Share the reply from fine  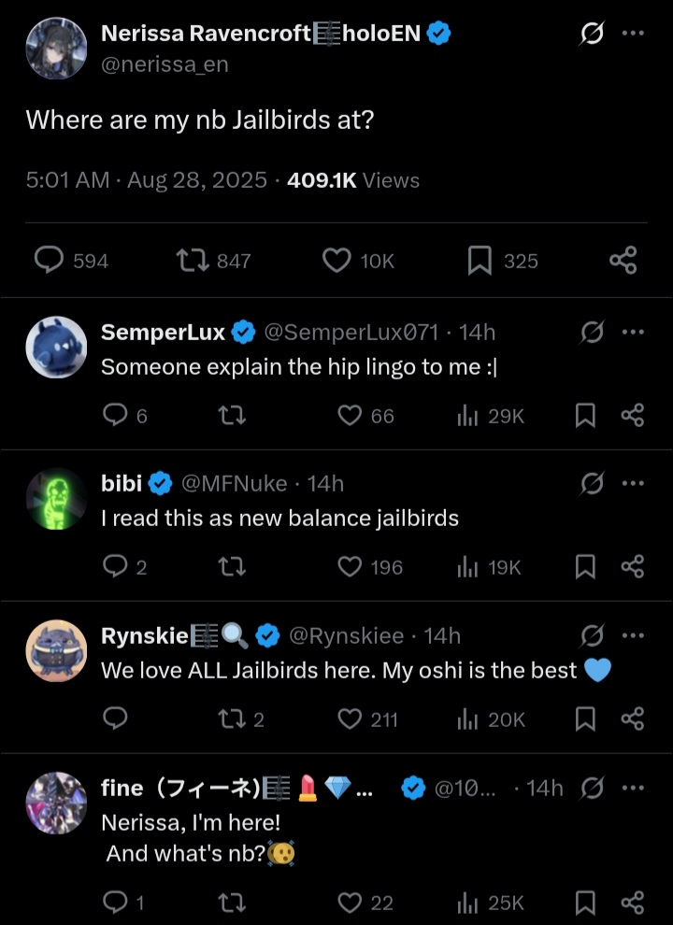coord(633,903)
